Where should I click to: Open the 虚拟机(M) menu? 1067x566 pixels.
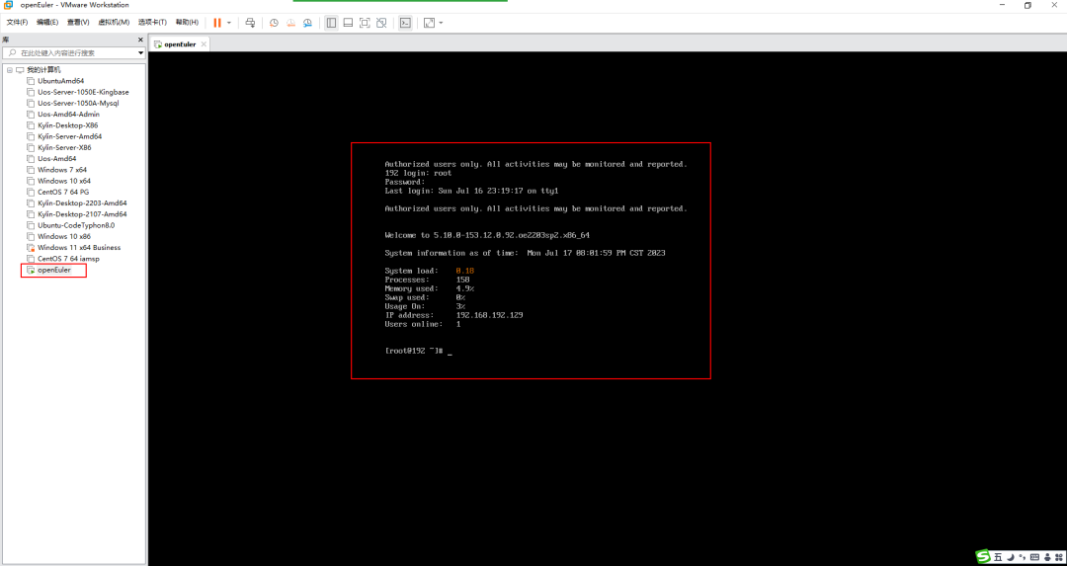pyautogui.click(x=114, y=23)
